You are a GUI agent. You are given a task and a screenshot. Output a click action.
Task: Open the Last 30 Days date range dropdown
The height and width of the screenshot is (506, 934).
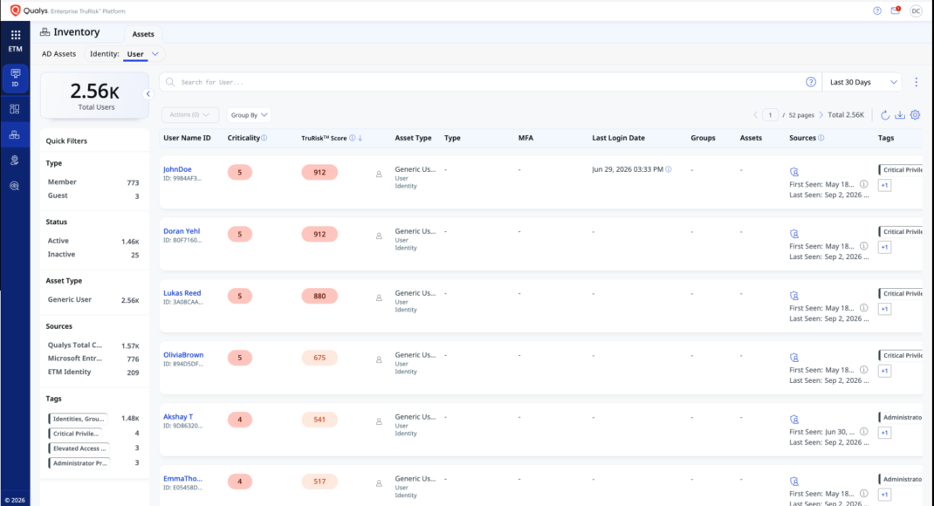pyautogui.click(x=862, y=82)
